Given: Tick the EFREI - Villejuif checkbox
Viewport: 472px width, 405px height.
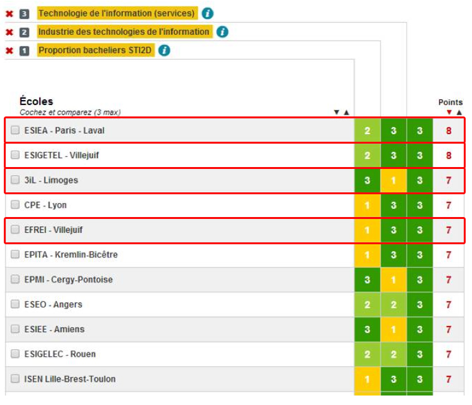Looking at the screenshot, I should tap(15, 230).
